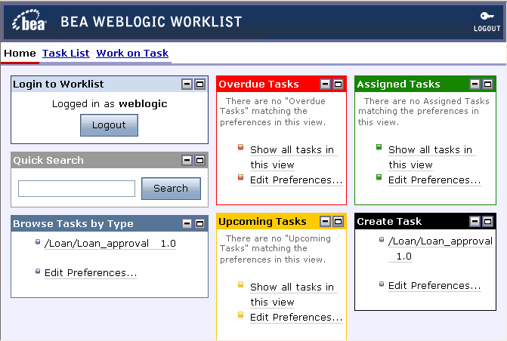This screenshot has width=507, height=341.
Task: Minimize the Overdue Tasks portlet
Action: [x=325, y=84]
